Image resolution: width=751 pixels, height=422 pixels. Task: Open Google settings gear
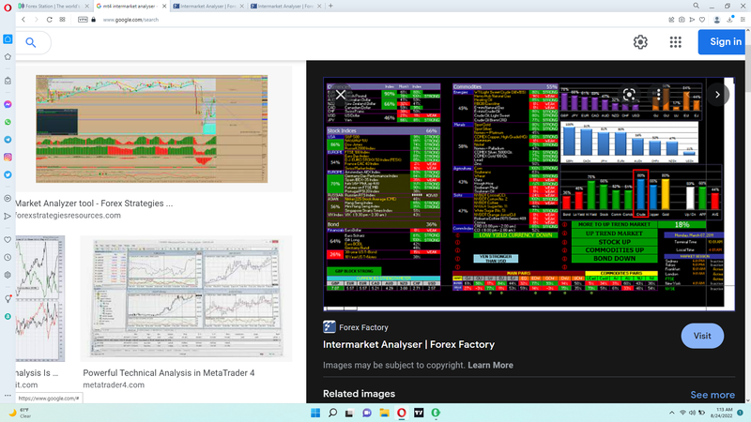(640, 42)
